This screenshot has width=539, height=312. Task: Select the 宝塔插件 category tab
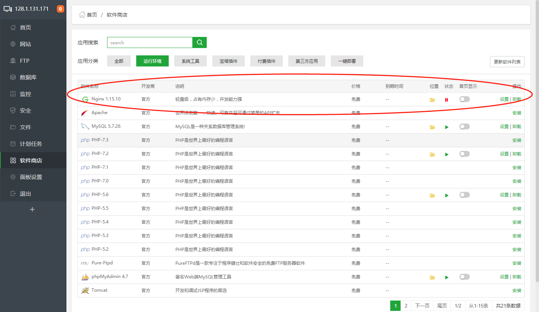[x=229, y=61]
